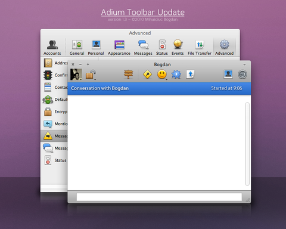Screen dimensions: 286x229
Task: Click the contact info icon in chat toolbar
Action: click(x=228, y=75)
